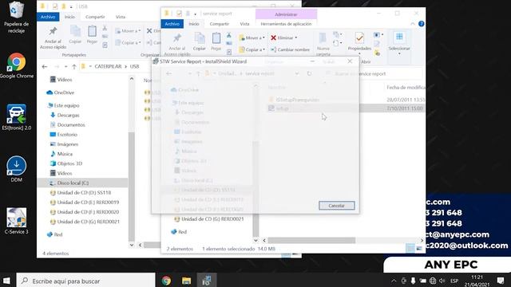Image resolution: width=511 pixels, height=287 pixels.
Task: Open Eliminar dropdown in service report ribbon
Action: pyautogui.click(x=284, y=37)
